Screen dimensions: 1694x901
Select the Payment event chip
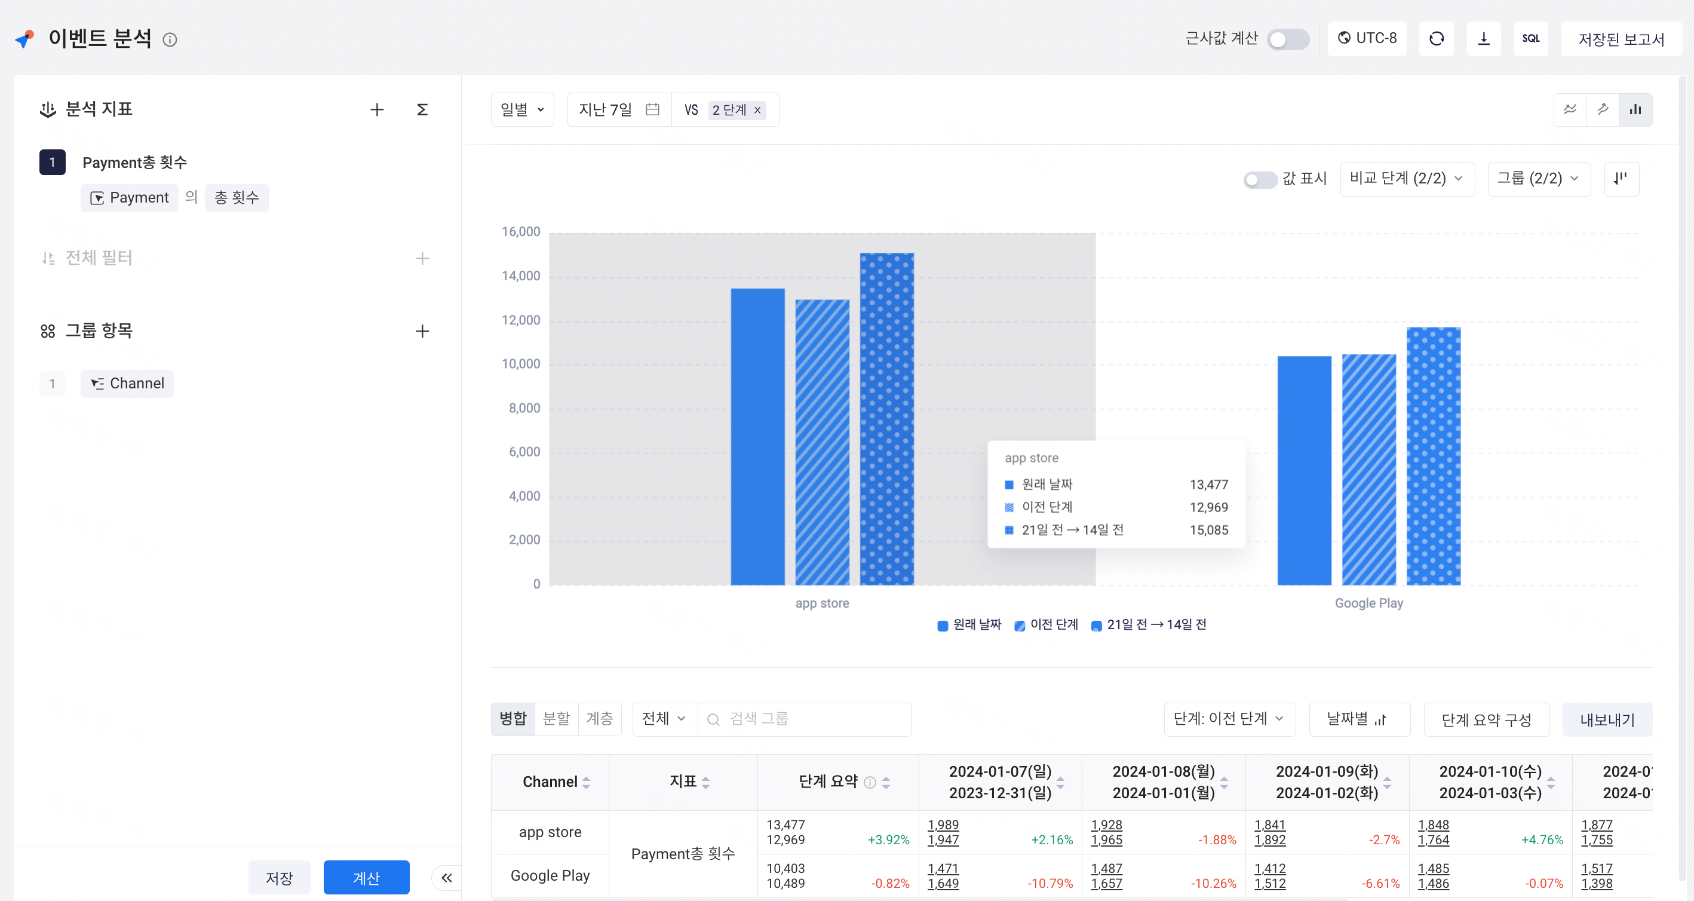(130, 197)
